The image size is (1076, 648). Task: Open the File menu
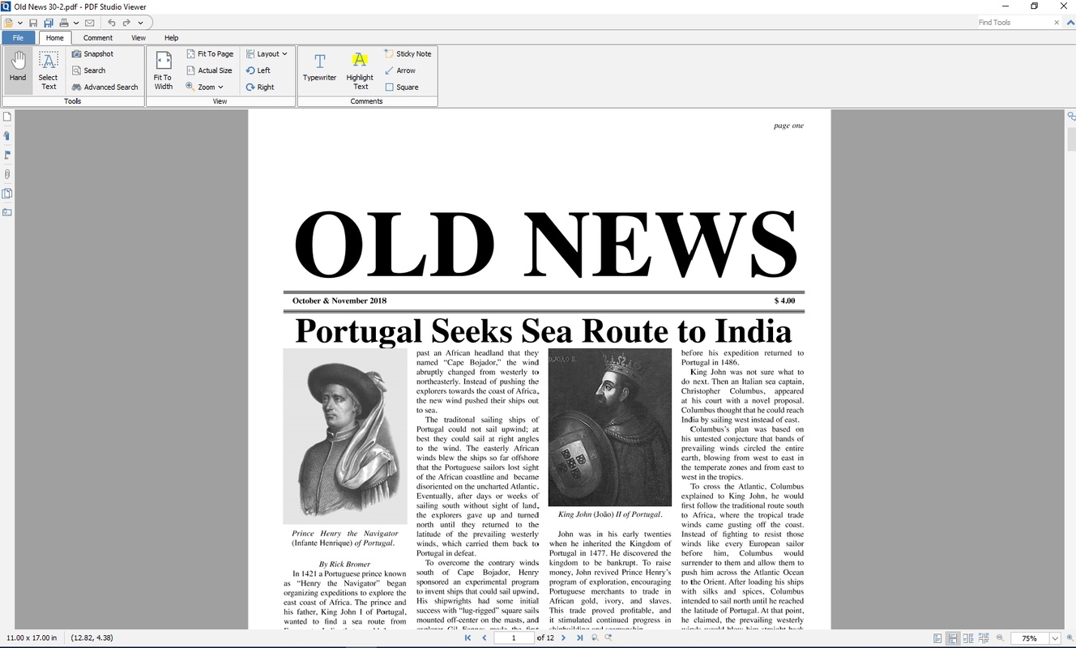coord(18,37)
